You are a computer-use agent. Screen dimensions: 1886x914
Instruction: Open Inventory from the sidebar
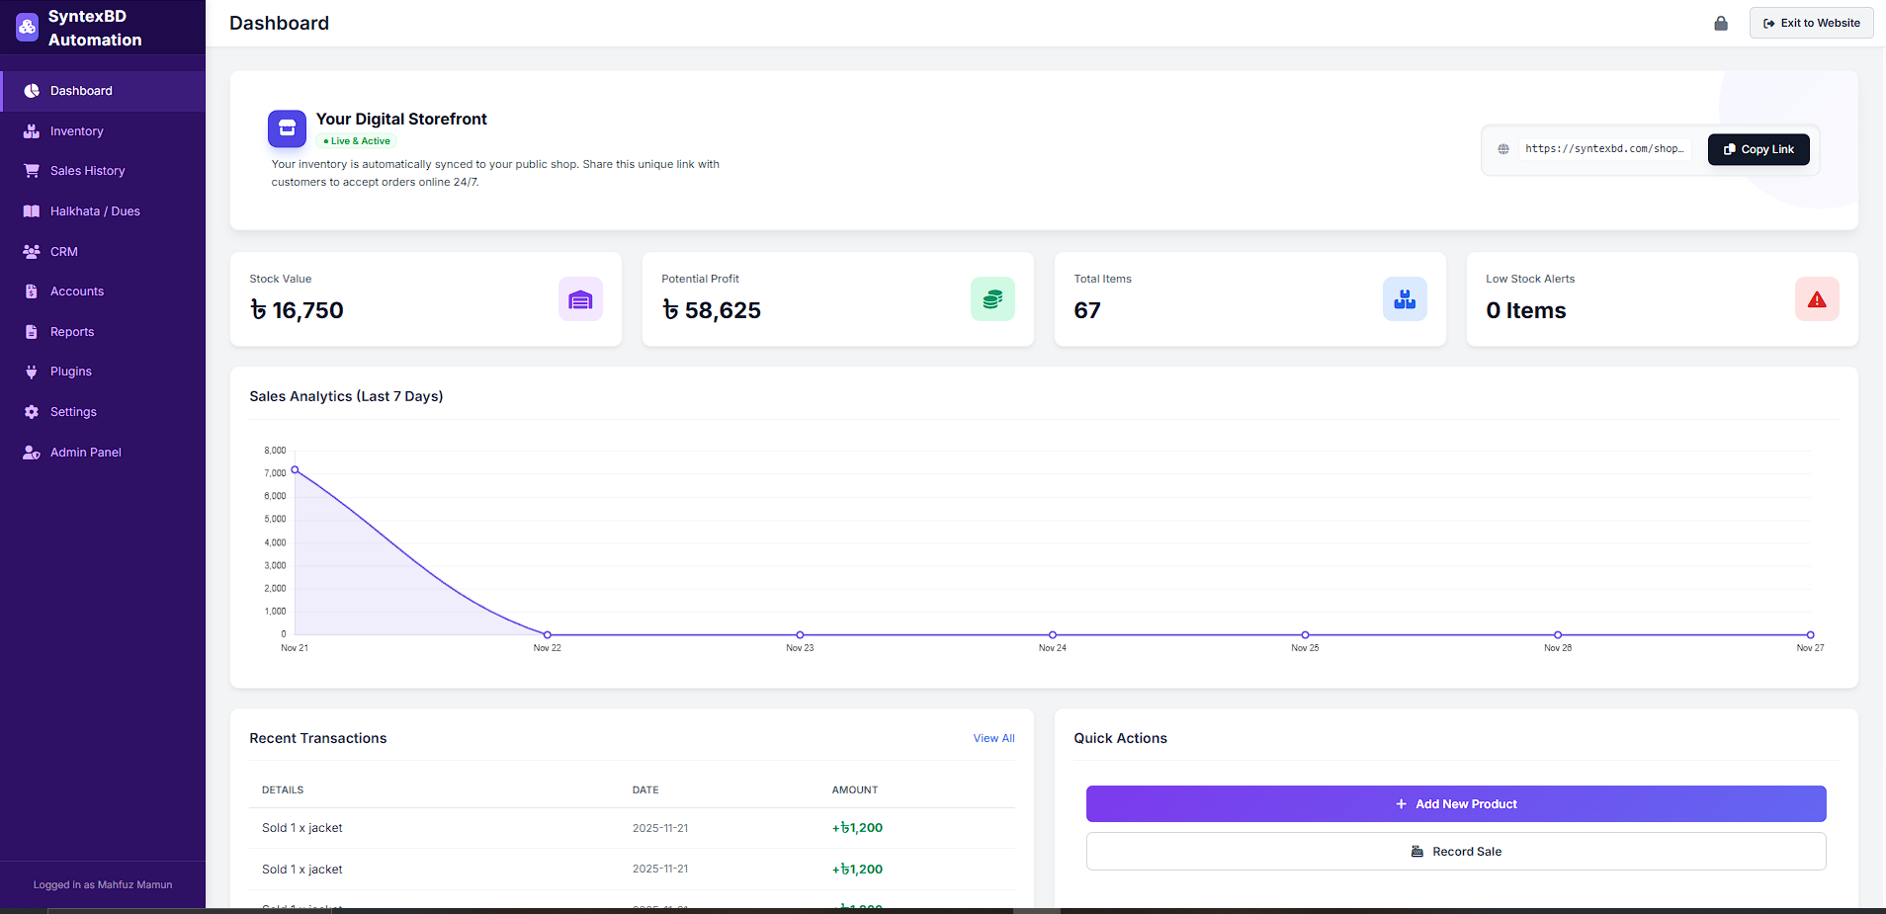tap(76, 131)
